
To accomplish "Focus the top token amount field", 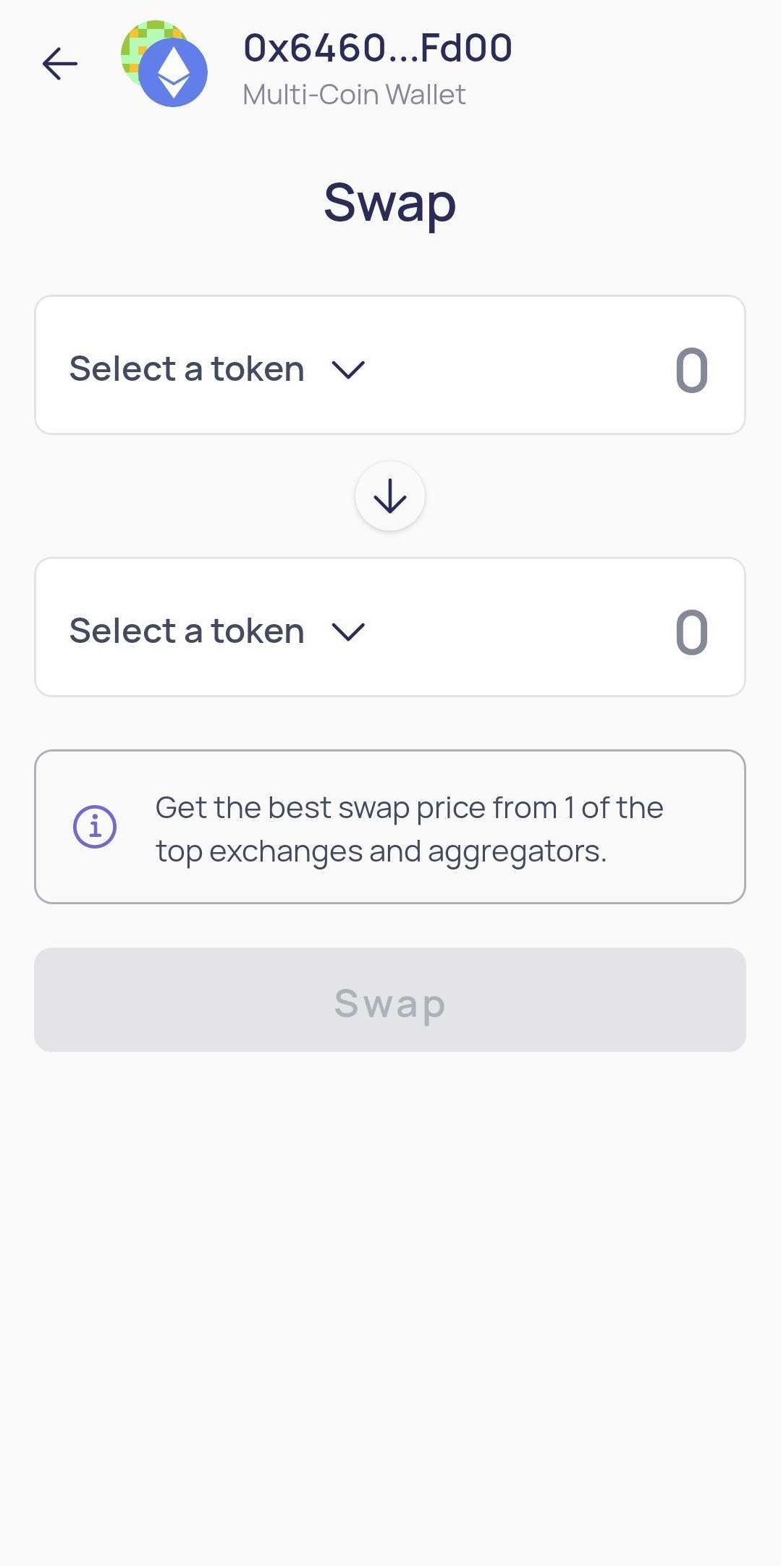I will coord(691,370).
